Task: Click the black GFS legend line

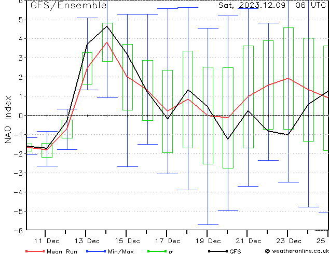Action: point(218,251)
